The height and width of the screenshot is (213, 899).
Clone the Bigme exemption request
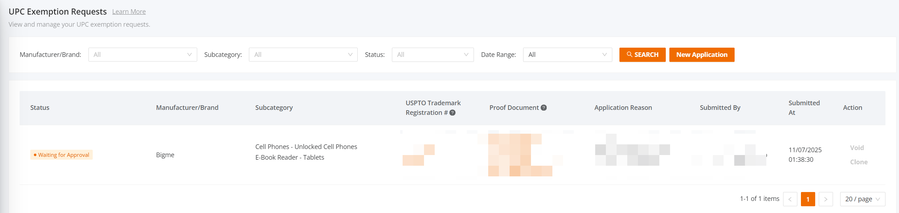pyautogui.click(x=858, y=162)
